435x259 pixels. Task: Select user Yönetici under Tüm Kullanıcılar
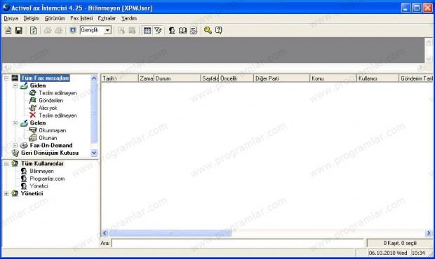pyautogui.click(x=39, y=186)
